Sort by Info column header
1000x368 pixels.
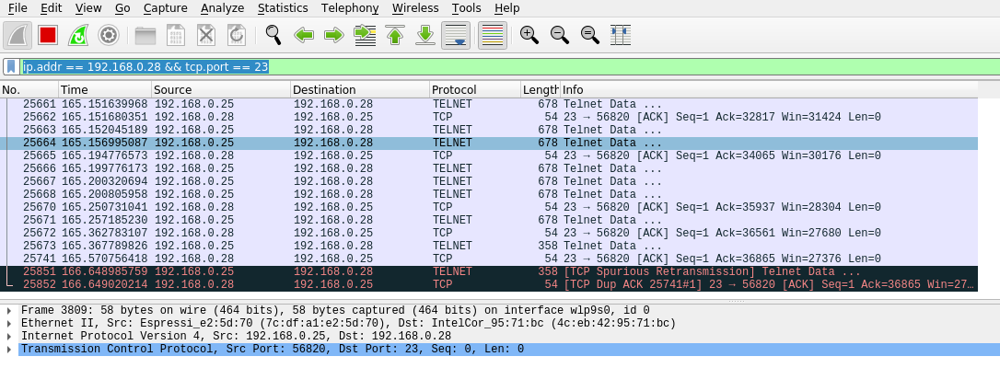[x=769, y=90]
